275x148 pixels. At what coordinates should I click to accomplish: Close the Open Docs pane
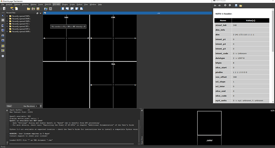142,110
